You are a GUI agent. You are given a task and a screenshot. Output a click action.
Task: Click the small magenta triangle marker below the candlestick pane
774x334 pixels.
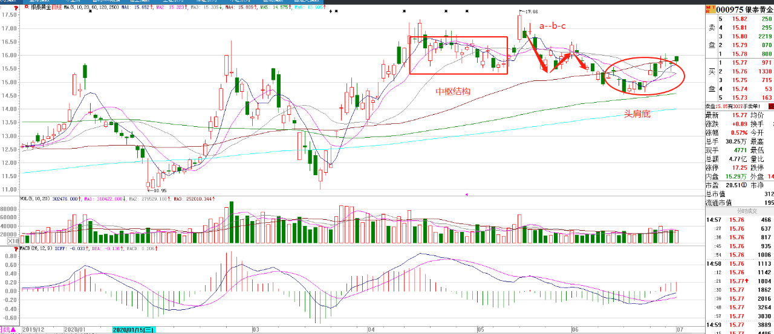point(466,194)
